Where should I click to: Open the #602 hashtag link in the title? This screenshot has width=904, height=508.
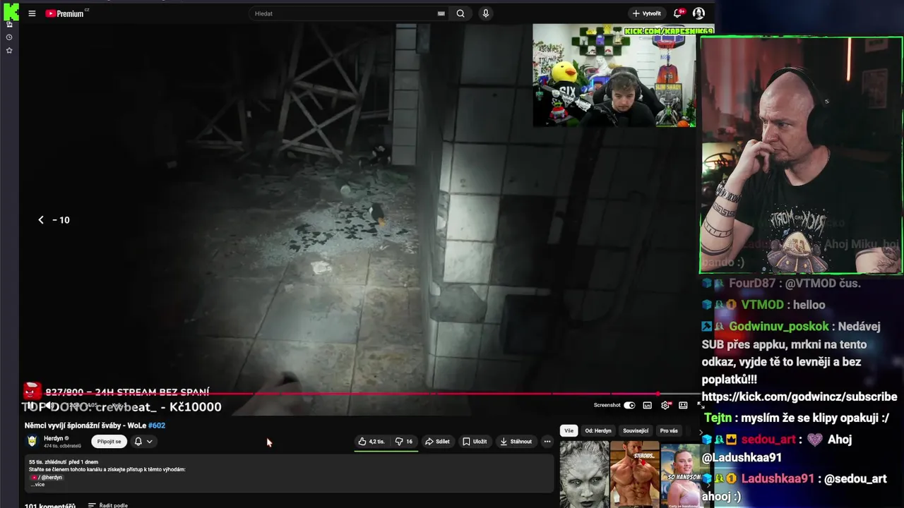(157, 425)
